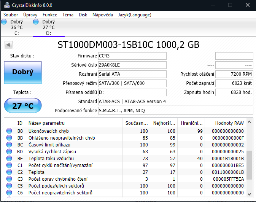The image size is (256, 202).
Task: Select drive D: status orb icon
Action: (x=36, y=22)
